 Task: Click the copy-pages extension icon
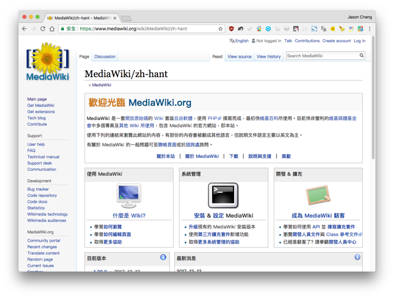coord(324,29)
